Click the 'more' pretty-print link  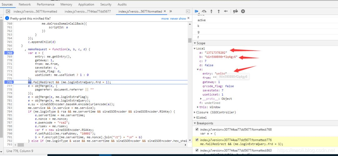pos(165,18)
